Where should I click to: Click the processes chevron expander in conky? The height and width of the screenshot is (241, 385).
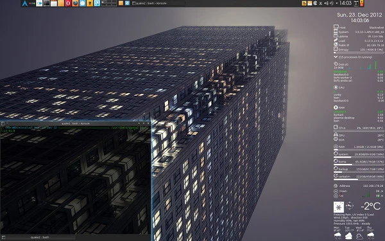click(336, 57)
